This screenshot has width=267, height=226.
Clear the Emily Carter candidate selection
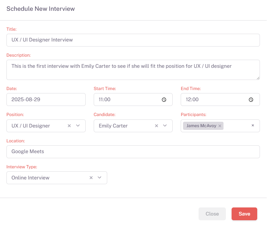(156, 126)
